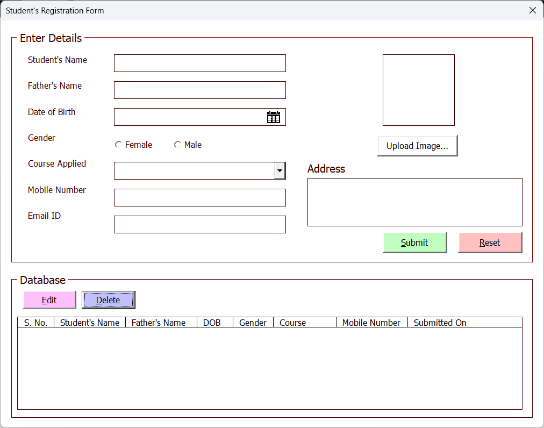Click the Submitted On column header

coord(465,323)
